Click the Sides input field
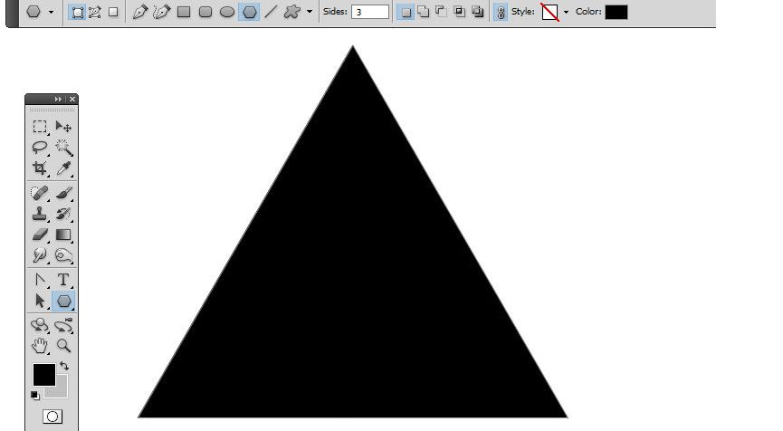 pyautogui.click(x=369, y=13)
